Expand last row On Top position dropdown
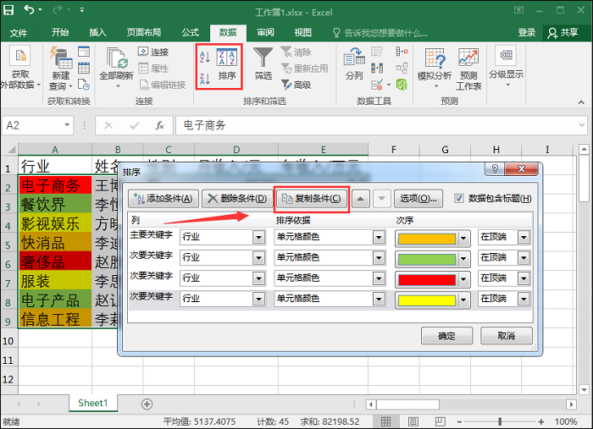Viewport: 593px width, 429px height. point(524,300)
